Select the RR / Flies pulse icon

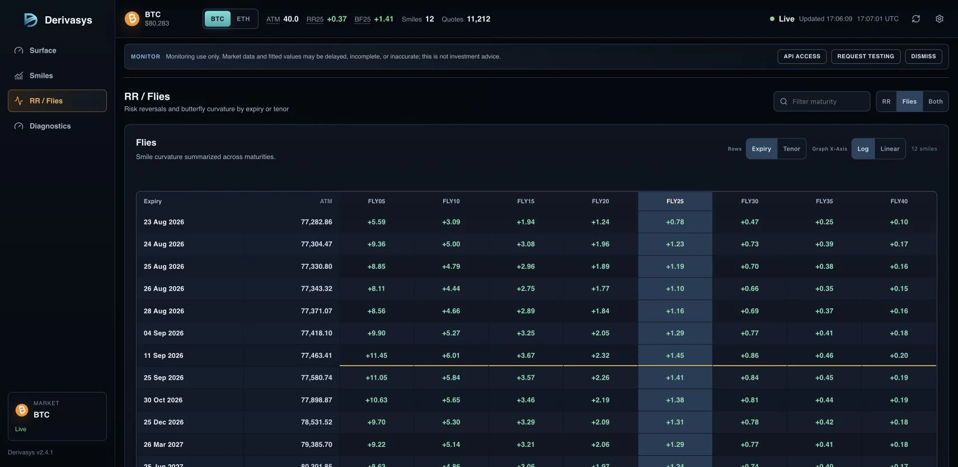click(x=18, y=101)
